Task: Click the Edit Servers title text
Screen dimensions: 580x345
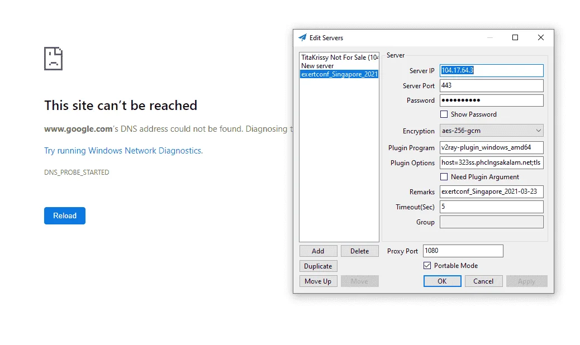Action: (x=326, y=37)
